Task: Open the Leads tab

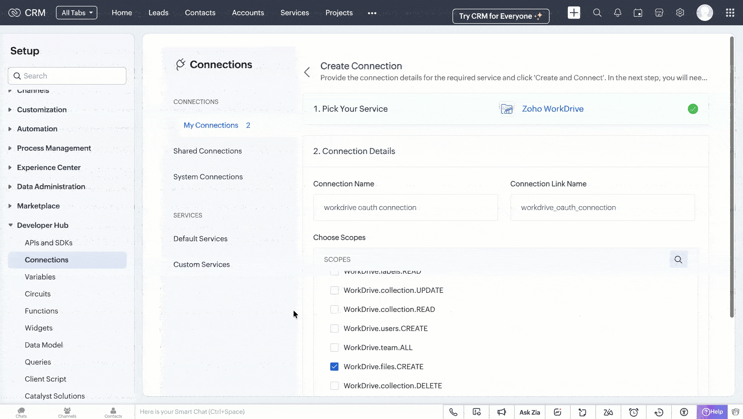Action: pos(158,13)
